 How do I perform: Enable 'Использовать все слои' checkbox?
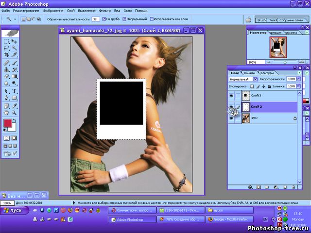[x=152, y=19]
